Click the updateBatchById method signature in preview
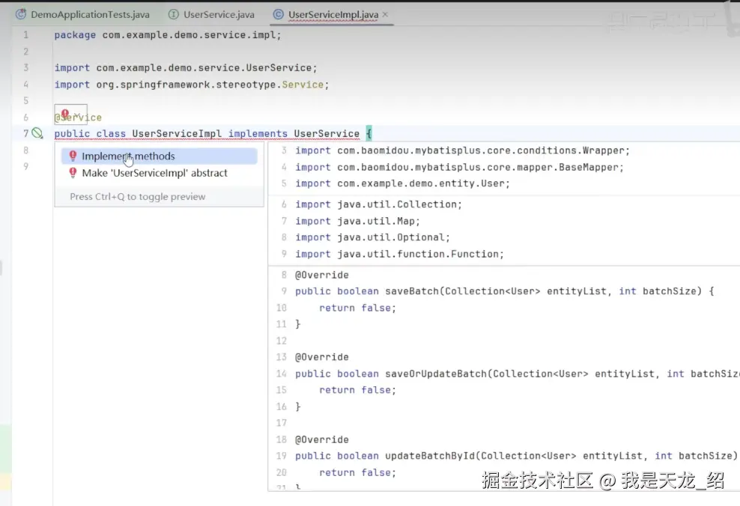Screen dimensions: 740x506 tap(517, 456)
